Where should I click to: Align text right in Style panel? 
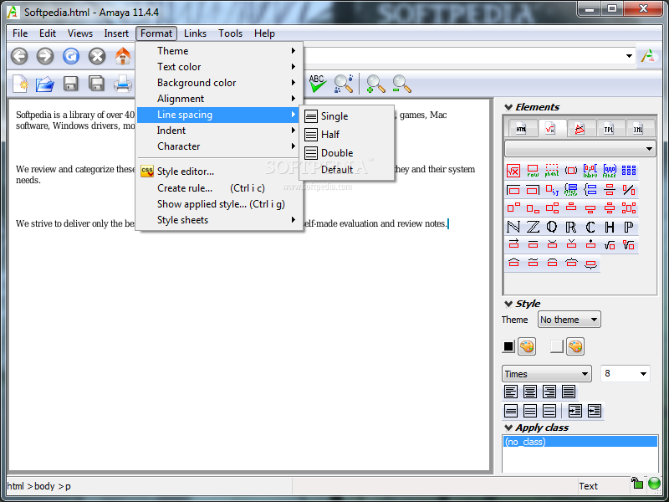pos(549,391)
